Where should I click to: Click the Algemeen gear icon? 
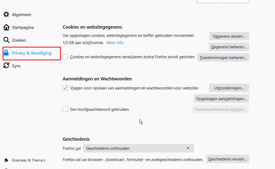(x=6, y=14)
